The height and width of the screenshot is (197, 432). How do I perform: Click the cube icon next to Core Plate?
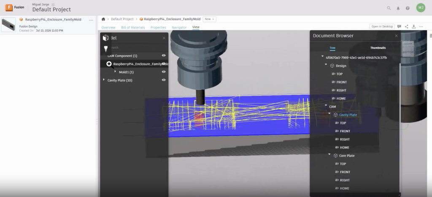[x=335, y=156]
